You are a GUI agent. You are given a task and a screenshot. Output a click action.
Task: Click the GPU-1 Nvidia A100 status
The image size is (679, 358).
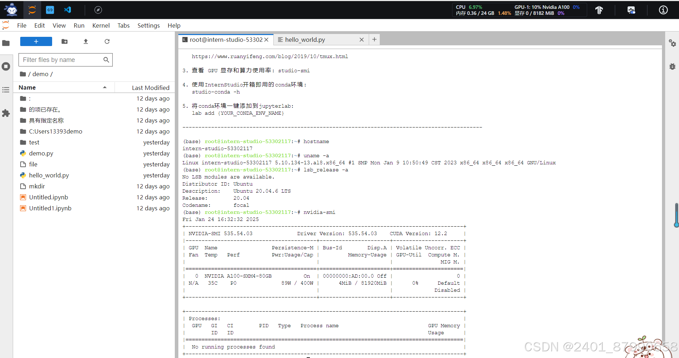tap(547, 7)
